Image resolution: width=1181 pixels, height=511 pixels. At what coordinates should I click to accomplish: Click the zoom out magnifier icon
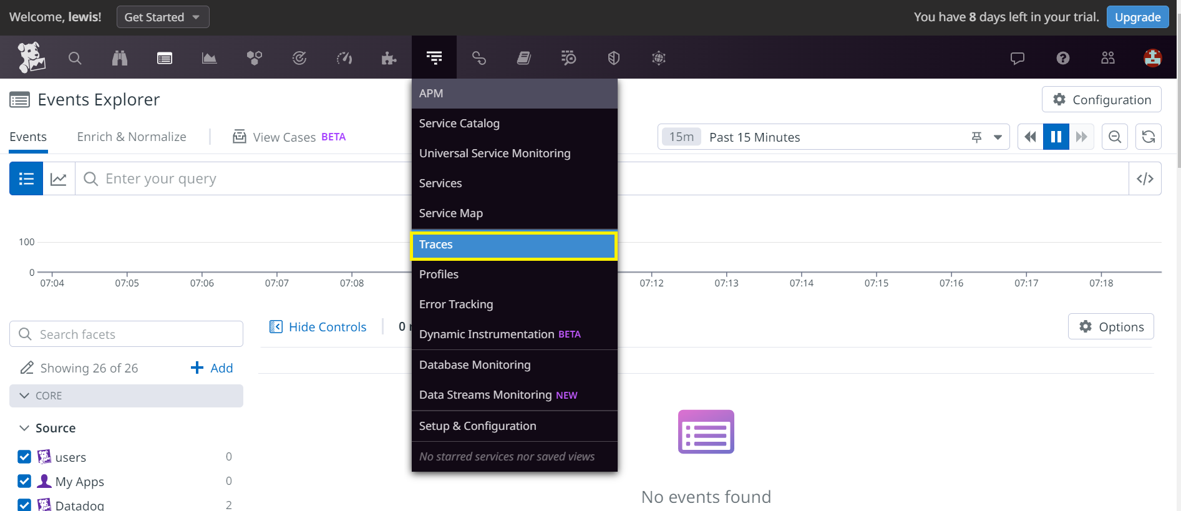point(1115,137)
